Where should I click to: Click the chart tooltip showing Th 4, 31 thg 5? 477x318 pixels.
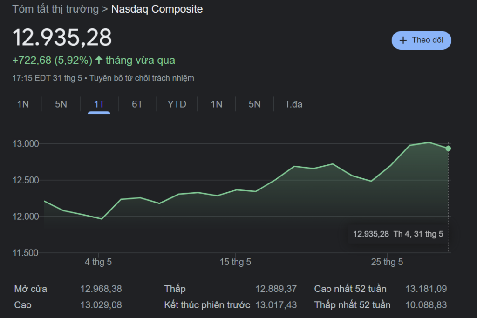pos(398,234)
